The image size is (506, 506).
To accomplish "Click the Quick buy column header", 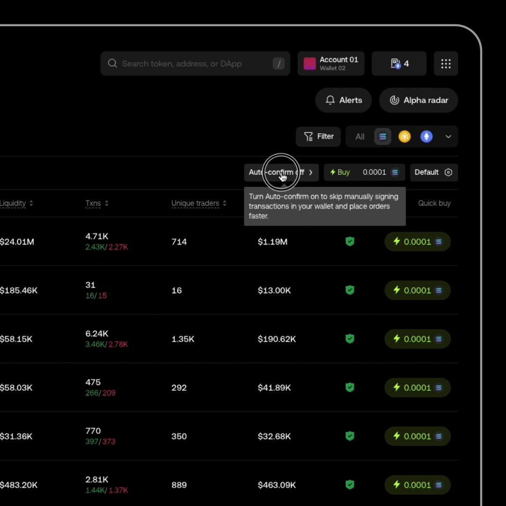I will tap(434, 203).
